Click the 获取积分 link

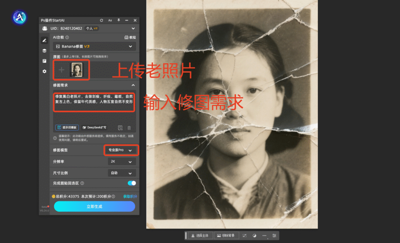coord(130,196)
